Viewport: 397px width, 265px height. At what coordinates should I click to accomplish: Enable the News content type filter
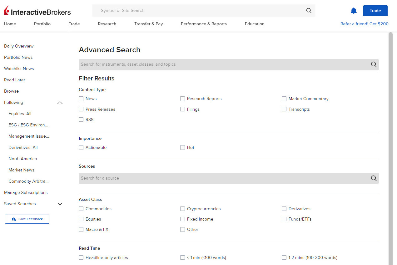81,99
